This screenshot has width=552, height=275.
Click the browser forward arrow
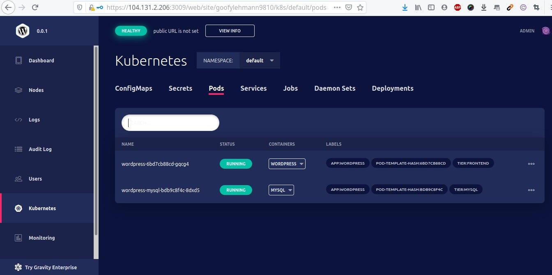(x=22, y=7)
